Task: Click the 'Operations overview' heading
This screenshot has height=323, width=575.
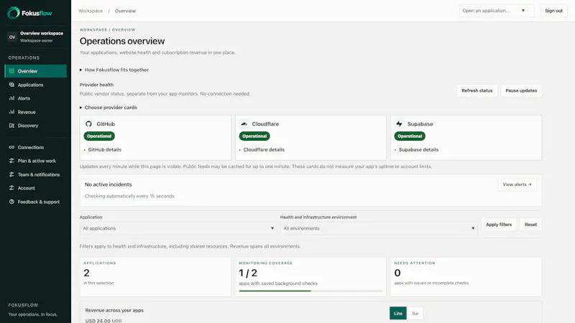Action: point(122,41)
